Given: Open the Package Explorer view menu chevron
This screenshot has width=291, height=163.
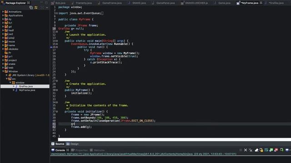Looking at the screenshot, I should click(x=47, y=8).
